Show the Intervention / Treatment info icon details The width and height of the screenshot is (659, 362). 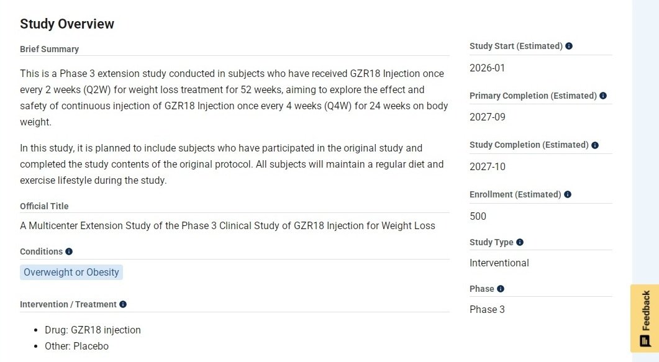click(123, 304)
